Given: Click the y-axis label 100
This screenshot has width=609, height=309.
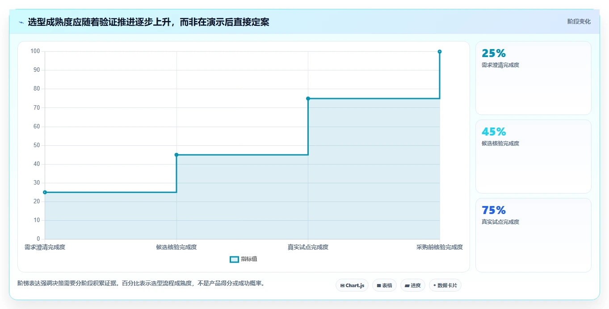Looking at the screenshot, I should 35,51.
